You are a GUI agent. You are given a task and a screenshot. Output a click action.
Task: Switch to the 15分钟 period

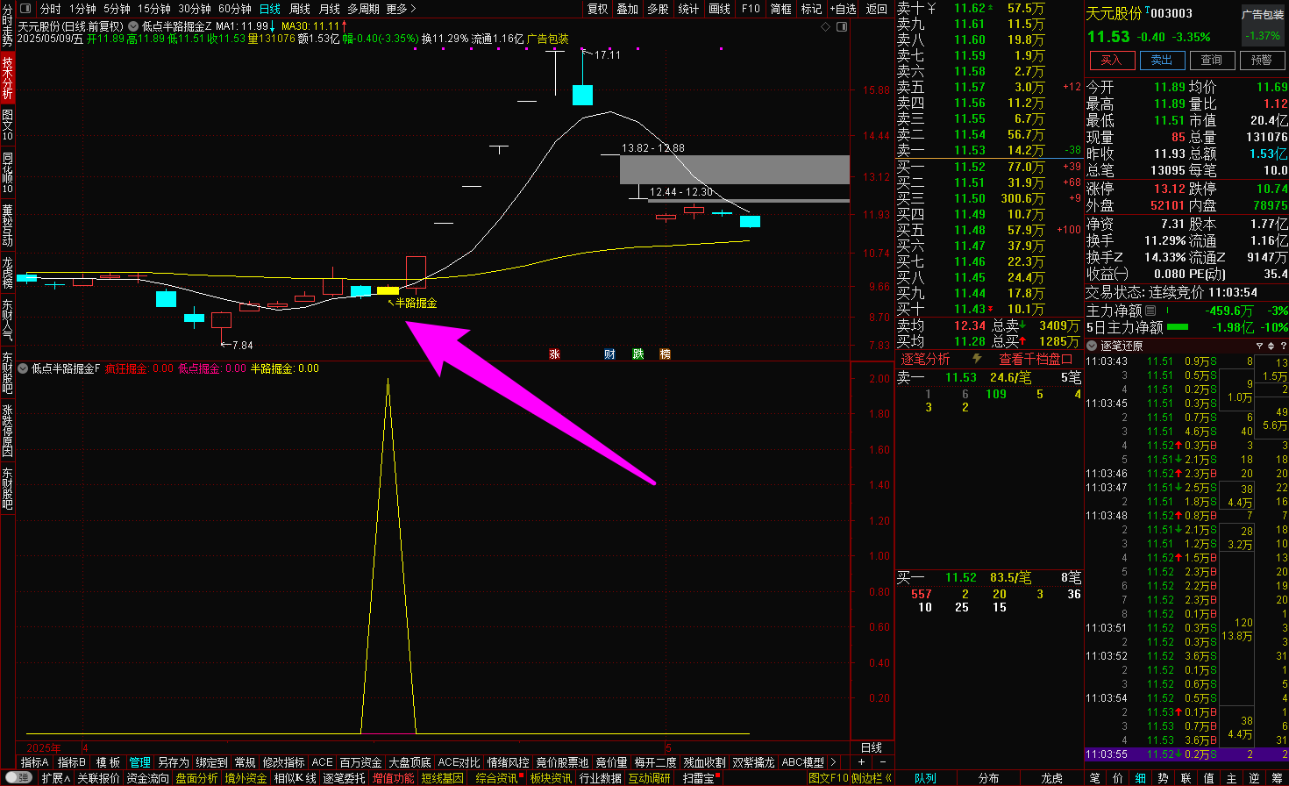click(154, 9)
